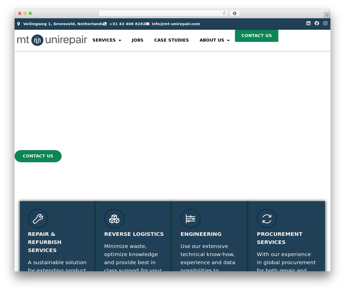Screen dimensions: 345x292
Task: Focus the browser address bar
Action: pos(163,13)
